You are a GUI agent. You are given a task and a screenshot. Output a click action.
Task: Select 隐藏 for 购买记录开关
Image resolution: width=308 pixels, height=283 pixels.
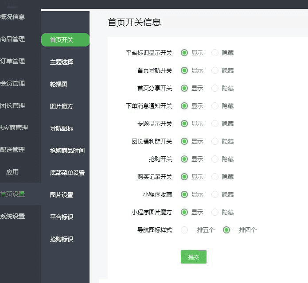tap(215, 177)
